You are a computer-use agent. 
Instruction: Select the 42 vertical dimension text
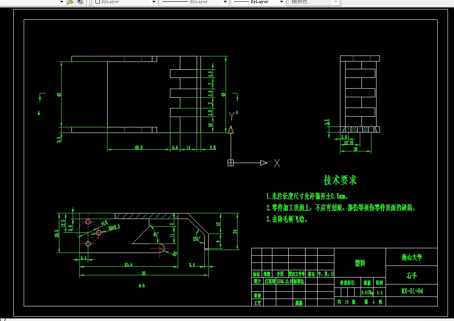pos(59,94)
